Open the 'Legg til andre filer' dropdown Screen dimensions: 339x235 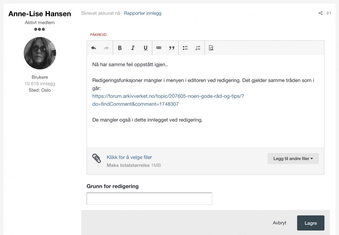tap(293, 158)
